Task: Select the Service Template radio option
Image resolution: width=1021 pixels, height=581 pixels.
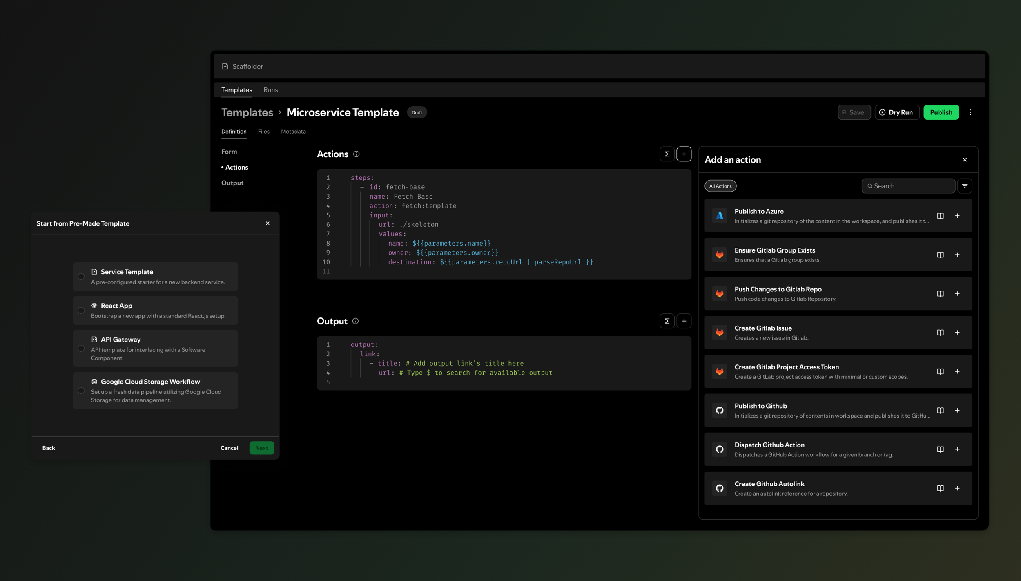Action: pos(81,277)
